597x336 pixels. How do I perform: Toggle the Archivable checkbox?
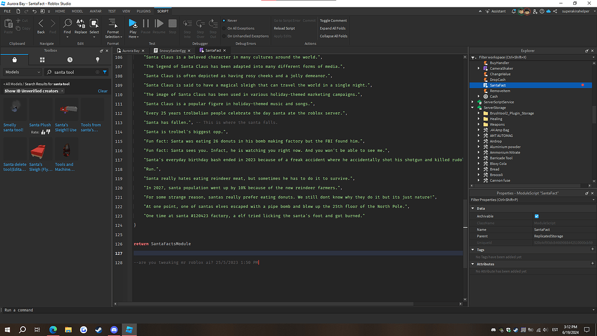pyautogui.click(x=536, y=216)
